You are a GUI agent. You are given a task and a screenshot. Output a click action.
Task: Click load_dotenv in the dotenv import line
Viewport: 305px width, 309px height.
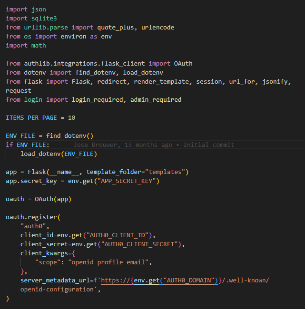143,72
